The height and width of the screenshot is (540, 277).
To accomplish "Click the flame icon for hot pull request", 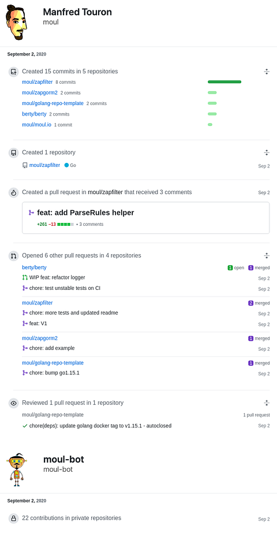I will coord(13,192).
